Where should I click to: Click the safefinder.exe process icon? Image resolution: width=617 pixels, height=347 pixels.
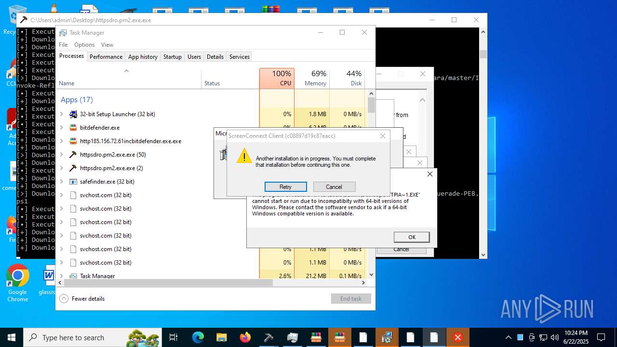[x=73, y=182]
